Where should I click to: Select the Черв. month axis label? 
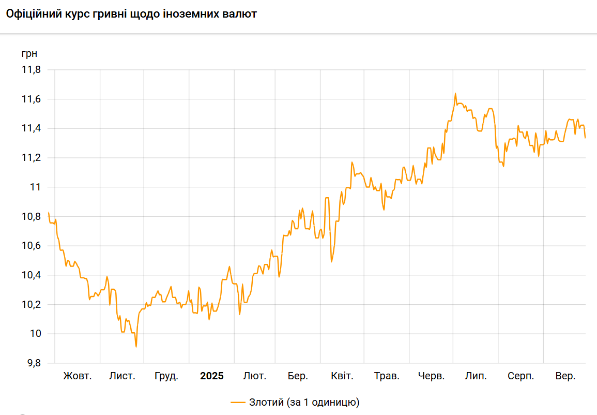[431, 376]
